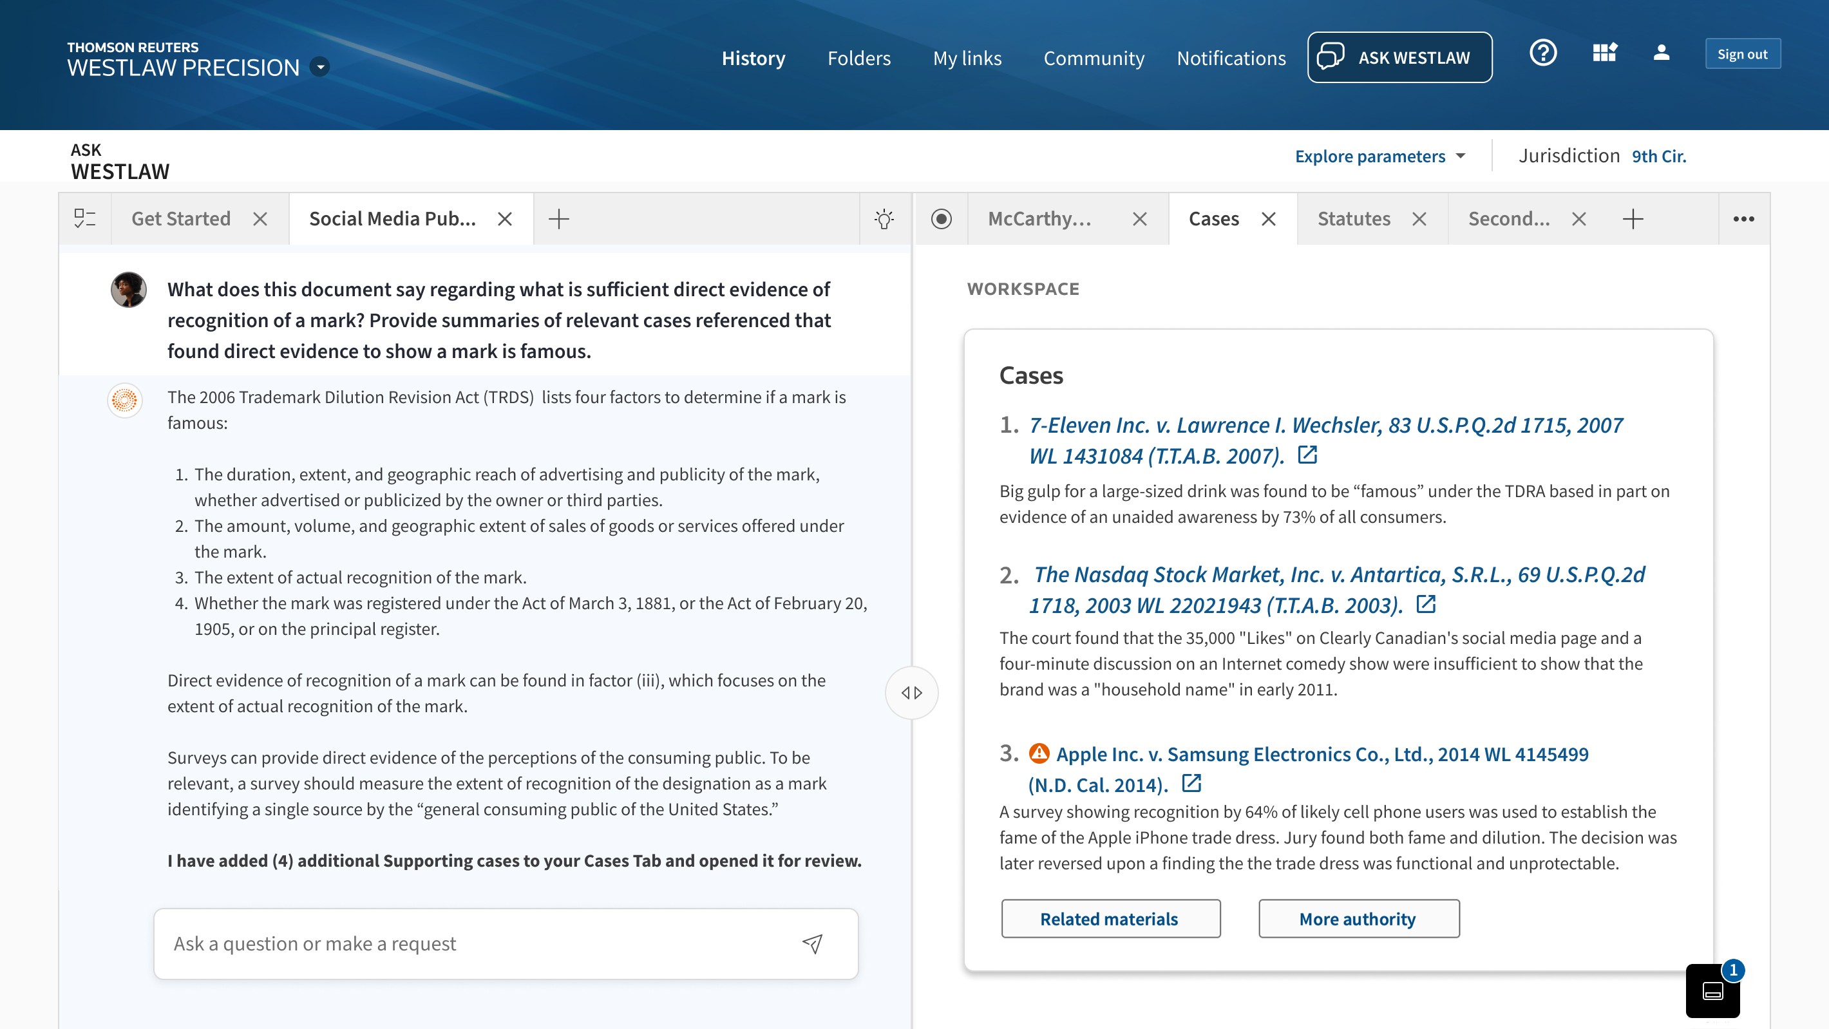Expand the Westlaw Precision product dropdown
The image size is (1829, 1029).
[320, 67]
